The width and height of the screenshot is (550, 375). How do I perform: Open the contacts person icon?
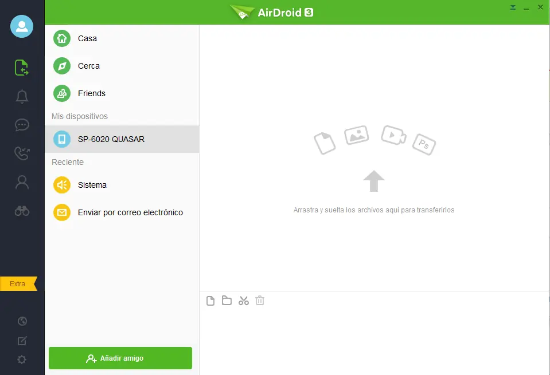[x=22, y=182]
